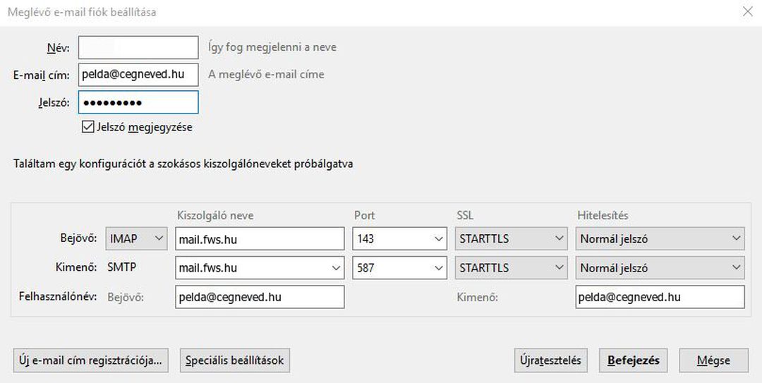Viewport: 762px width, 383px height.
Task: Close the account setup dialog
Action: (748, 12)
